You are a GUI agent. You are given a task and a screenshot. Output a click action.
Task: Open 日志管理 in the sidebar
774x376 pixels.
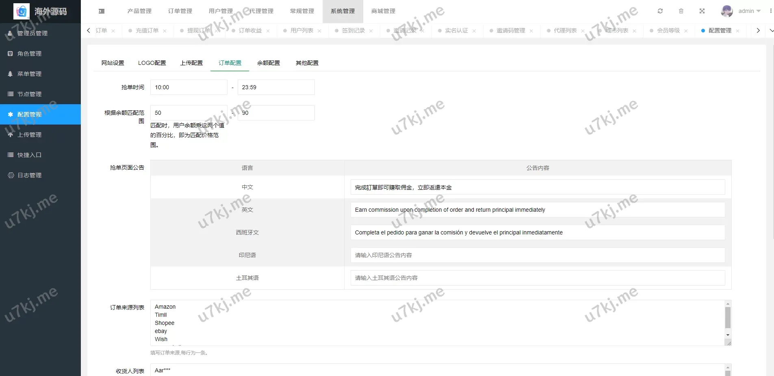pyautogui.click(x=28, y=175)
